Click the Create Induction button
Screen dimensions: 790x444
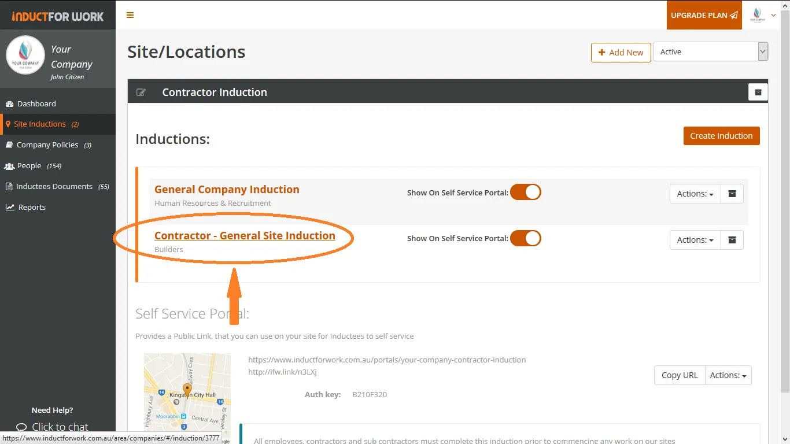point(721,136)
